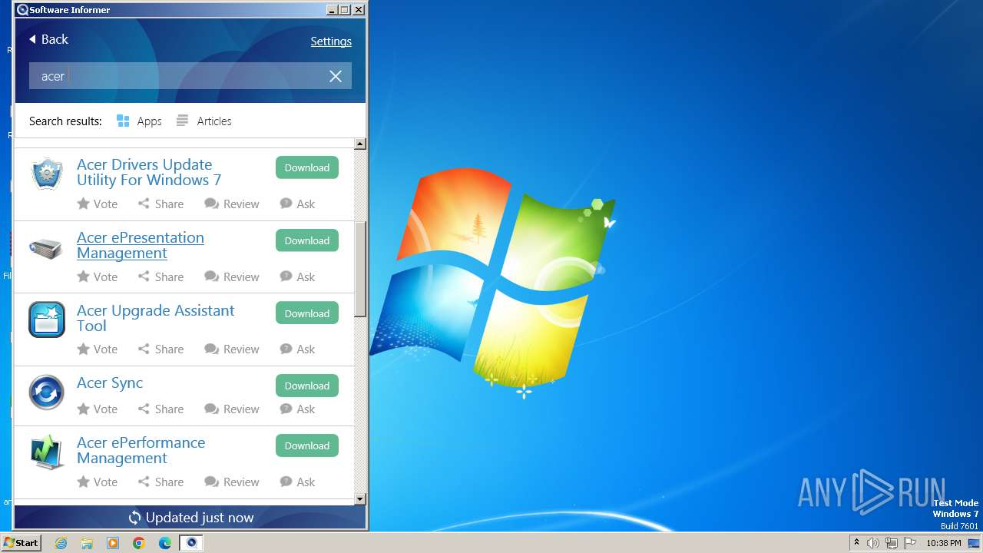Image resolution: width=983 pixels, height=553 pixels.
Task: Share Acer Upgrade Assistant Tool
Action: pyautogui.click(x=161, y=349)
